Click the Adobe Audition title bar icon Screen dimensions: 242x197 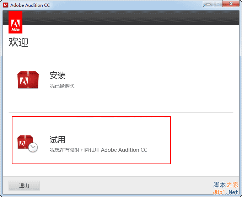tap(6, 5)
